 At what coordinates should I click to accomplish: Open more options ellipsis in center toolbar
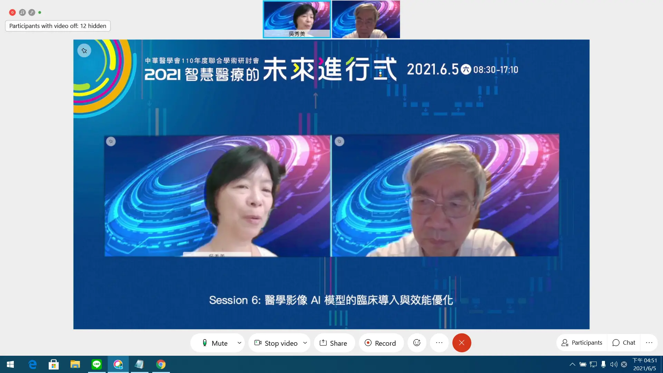(439, 343)
